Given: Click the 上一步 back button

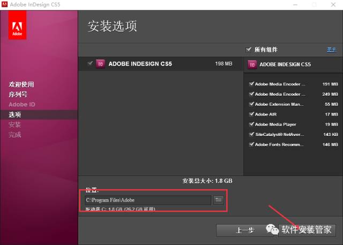Looking at the screenshot, I should [244, 230].
